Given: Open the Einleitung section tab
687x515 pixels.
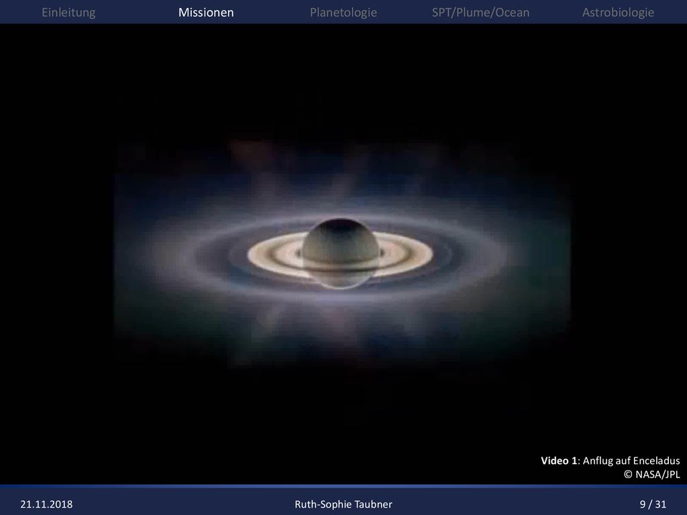Looking at the screenshot, I should coord(68,12).
